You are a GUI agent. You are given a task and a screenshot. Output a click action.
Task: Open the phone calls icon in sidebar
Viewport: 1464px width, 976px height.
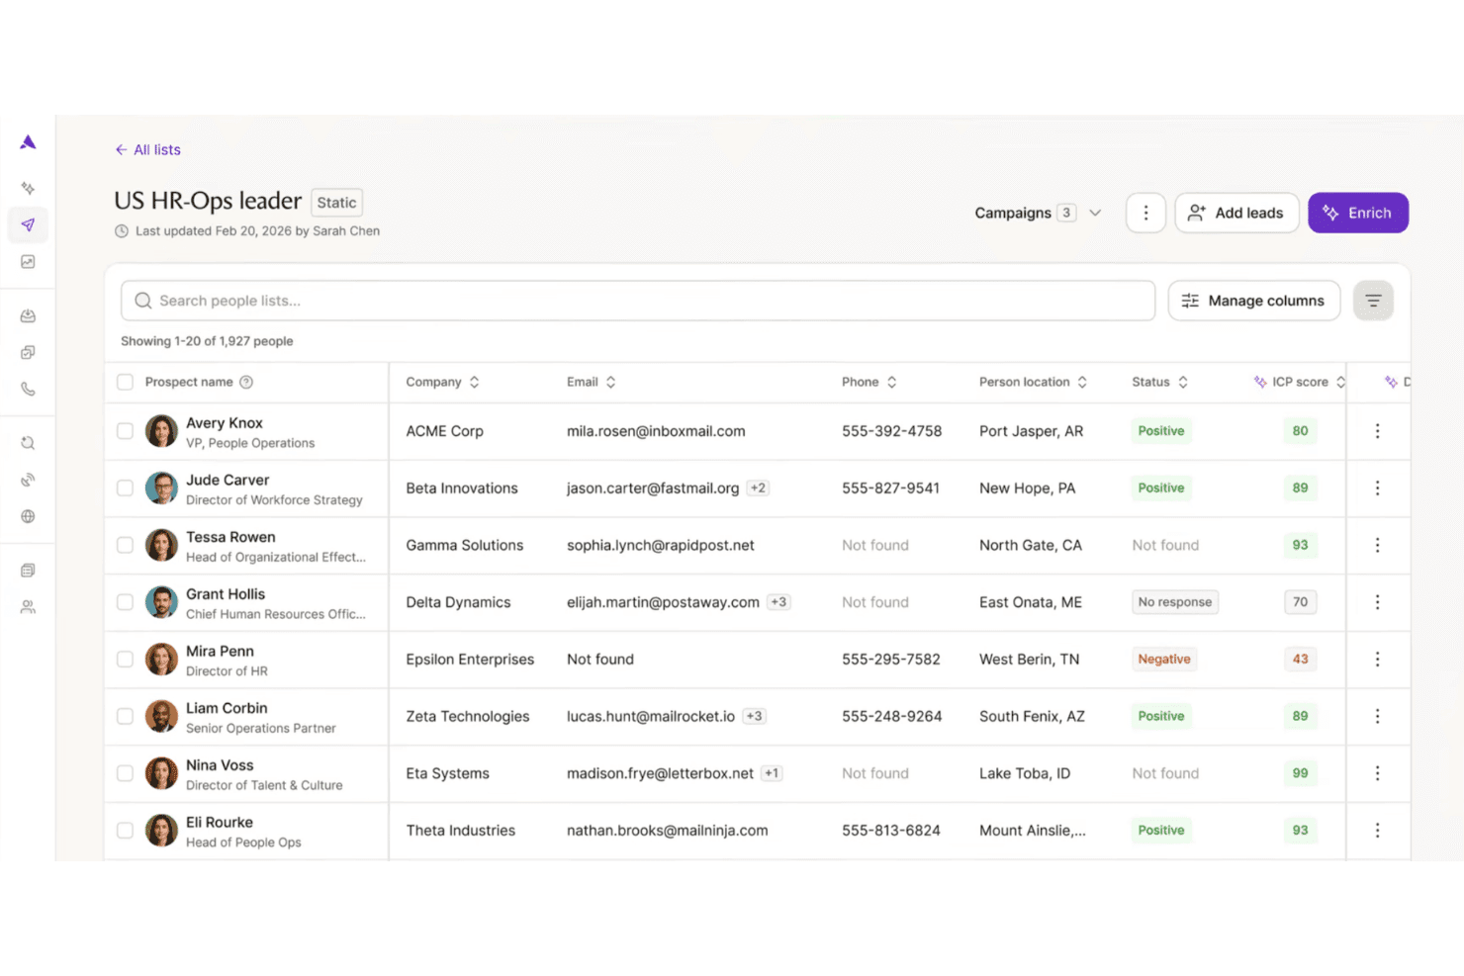click(28, 390)
